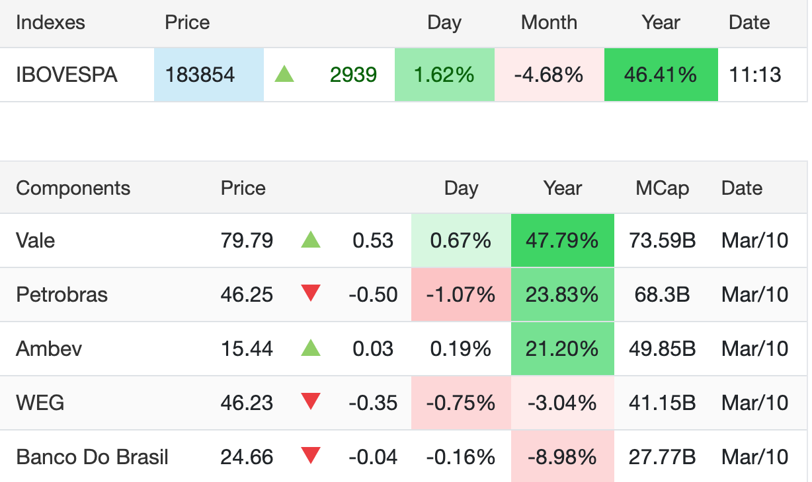
Task: Go to the Ambev component page
Action: click(x=49, y=349)
